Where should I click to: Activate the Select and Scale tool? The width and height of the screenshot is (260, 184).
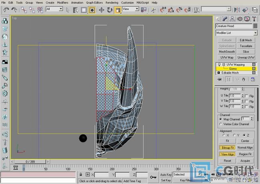118,10
